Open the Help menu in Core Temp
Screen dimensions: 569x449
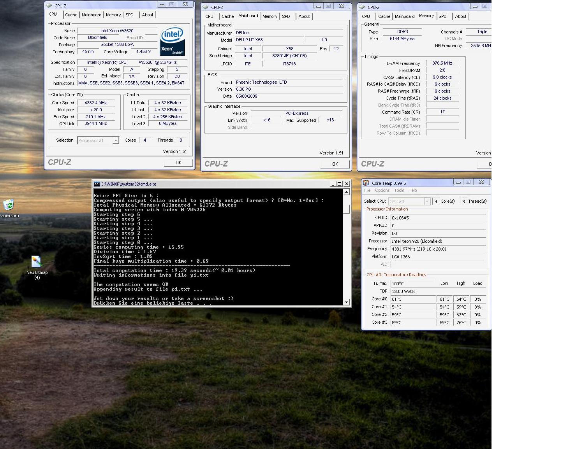tap(413, 190)
